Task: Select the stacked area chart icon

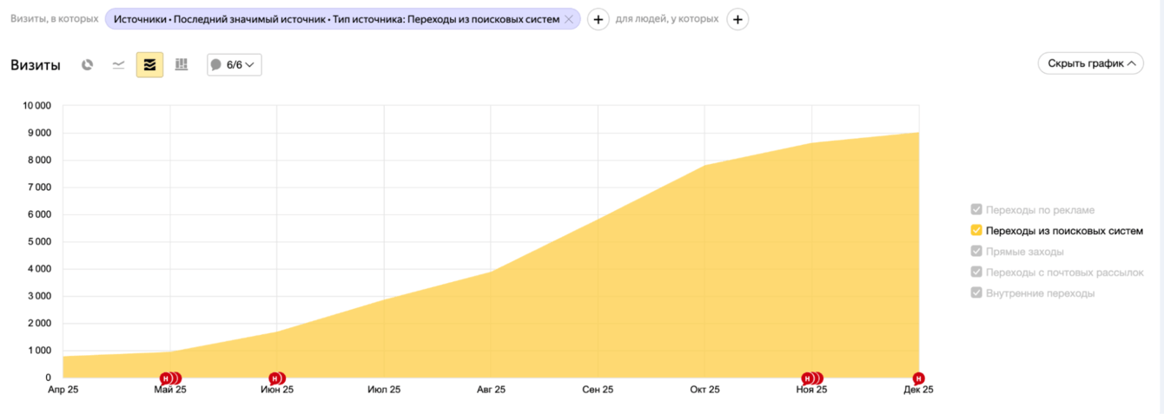Action: point(149,65)
